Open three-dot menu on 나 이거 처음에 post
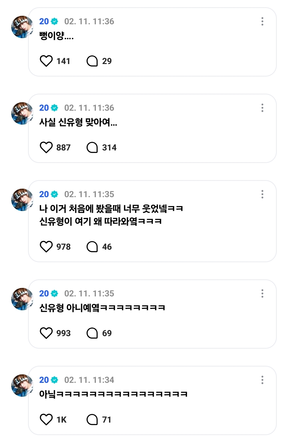 pos(262,194)
